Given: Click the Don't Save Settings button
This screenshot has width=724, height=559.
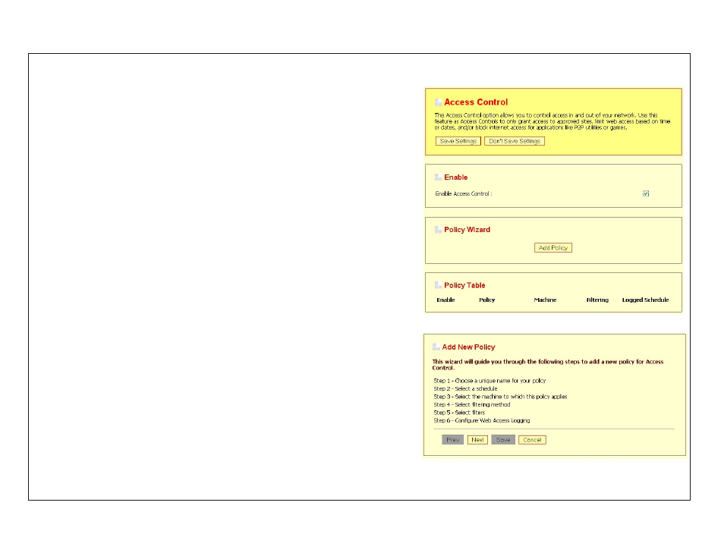Looking at the screenshot, I should tap(515, 141).
